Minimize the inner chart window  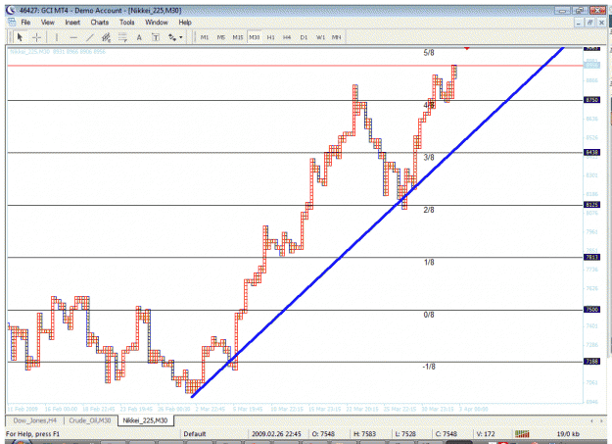point(579,23)
